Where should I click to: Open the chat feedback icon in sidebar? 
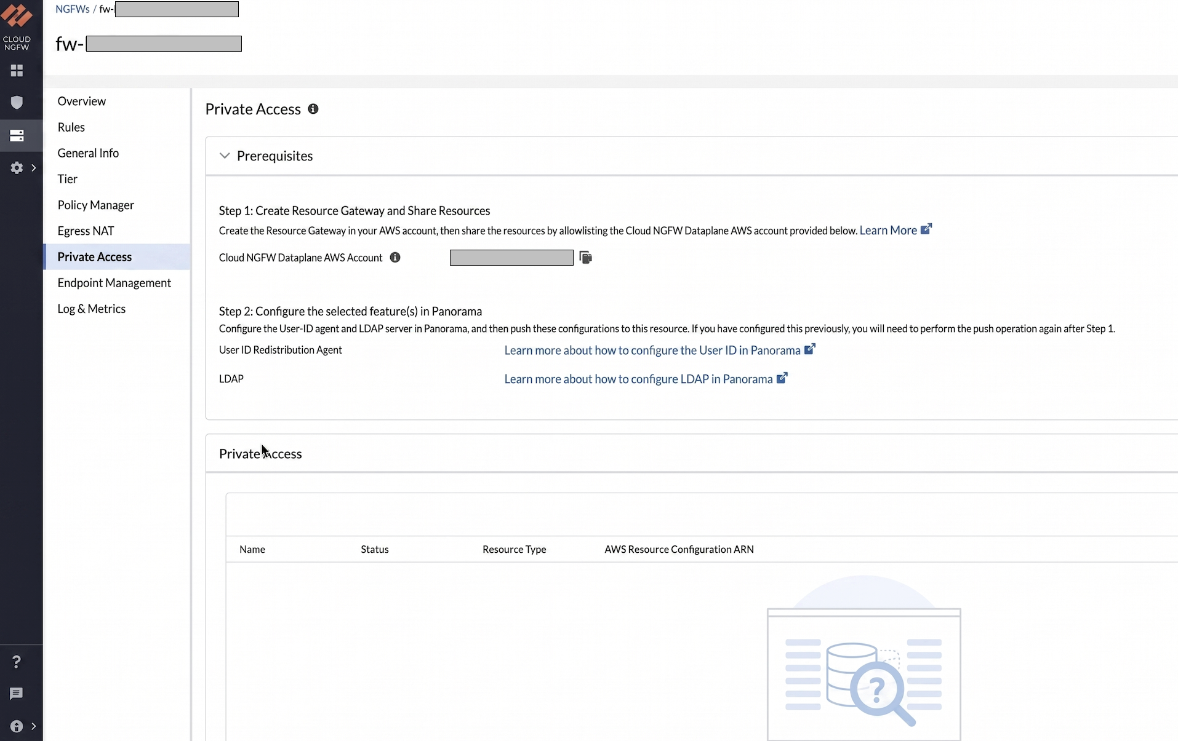click(x=17, y=694)
